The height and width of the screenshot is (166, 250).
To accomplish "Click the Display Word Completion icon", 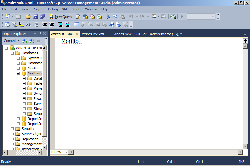I will 28,24.
